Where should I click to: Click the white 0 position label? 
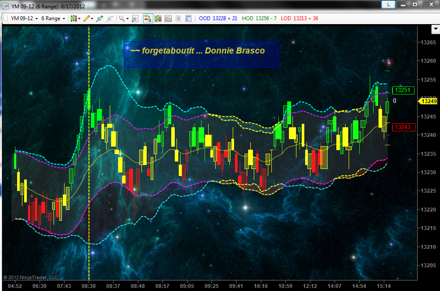pos(394,101)
